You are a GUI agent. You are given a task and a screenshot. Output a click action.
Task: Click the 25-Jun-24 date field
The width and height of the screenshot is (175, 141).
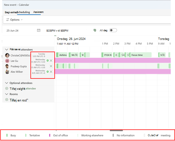[x=12, y=31]
